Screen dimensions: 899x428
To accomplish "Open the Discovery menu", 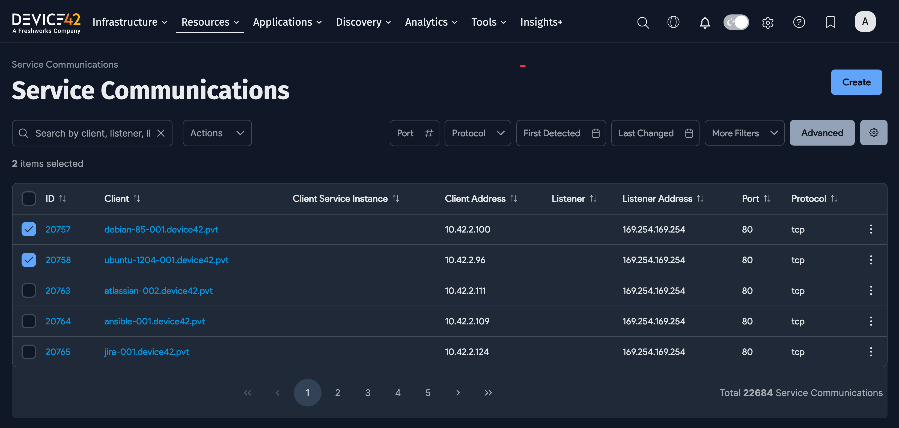I will pos(363,22).
